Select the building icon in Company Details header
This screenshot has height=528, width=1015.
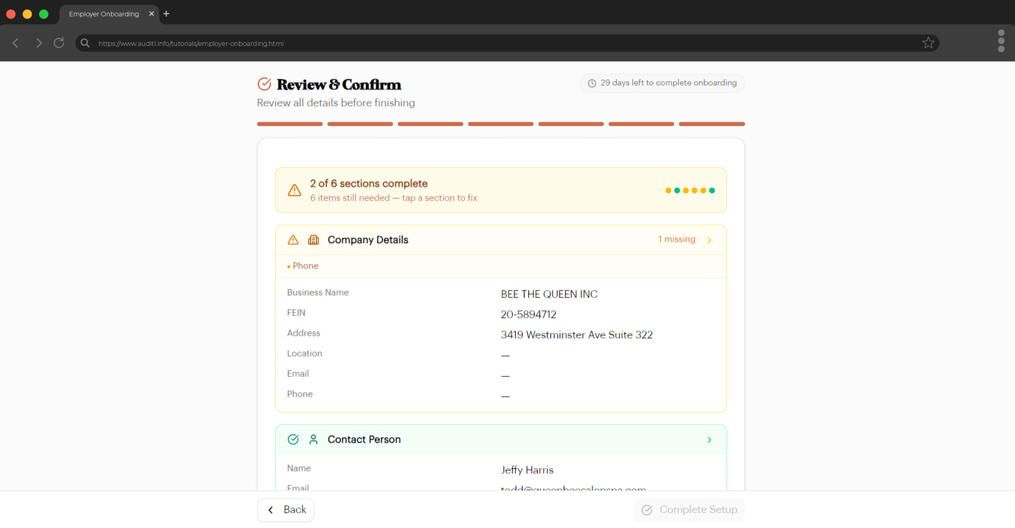[313, 240]
